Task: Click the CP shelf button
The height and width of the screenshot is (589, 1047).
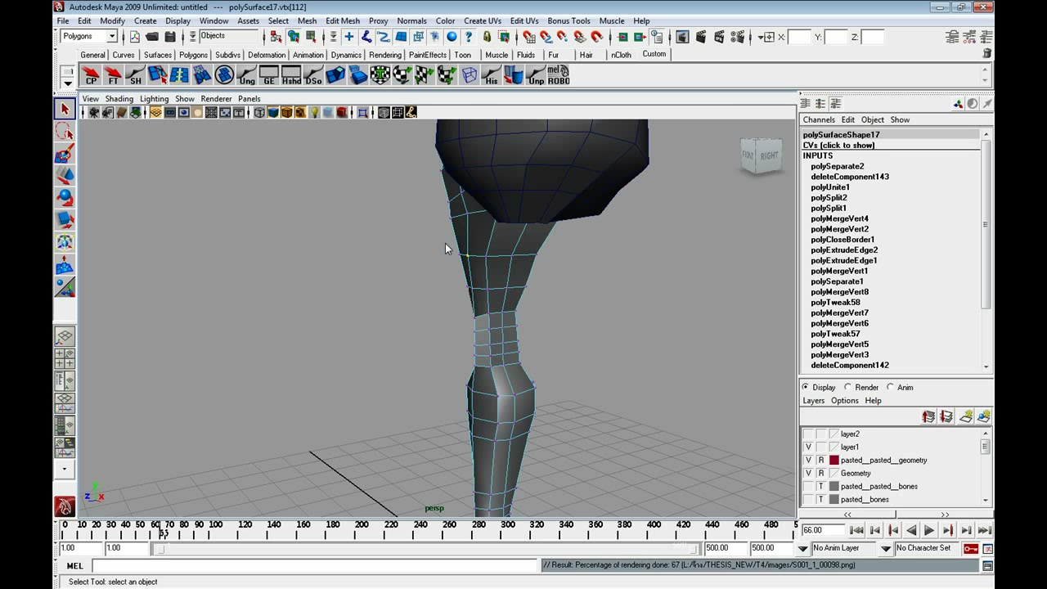Action: [x=91, y=75]
